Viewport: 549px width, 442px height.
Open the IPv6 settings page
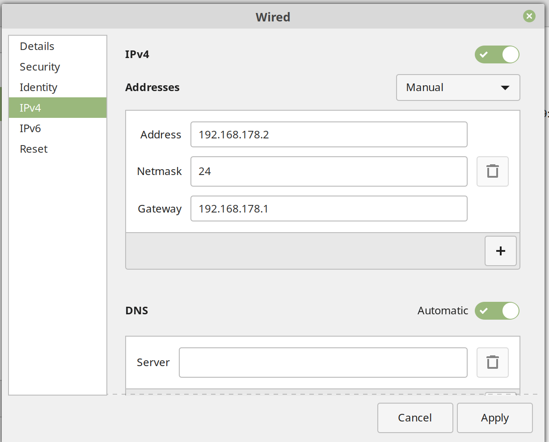(30, 129)
